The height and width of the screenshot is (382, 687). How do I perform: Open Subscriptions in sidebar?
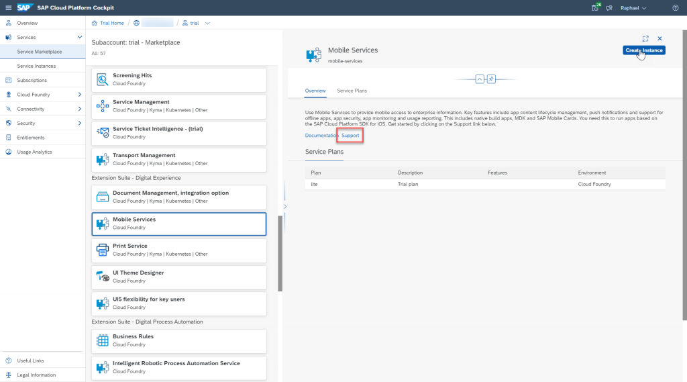click(x=32, y=81)
